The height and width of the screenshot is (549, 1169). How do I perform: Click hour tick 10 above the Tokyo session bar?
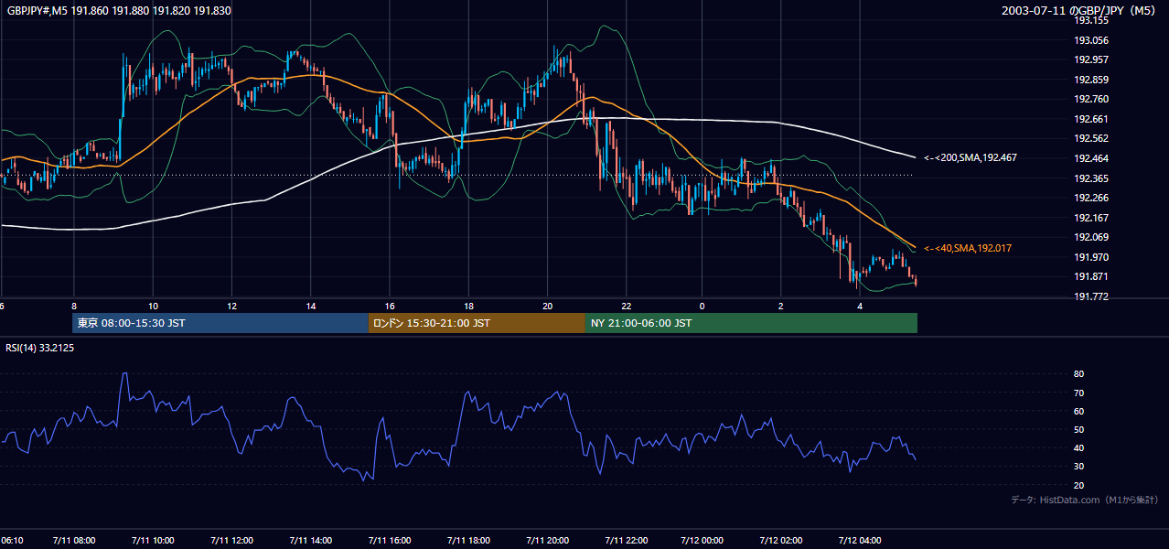153,307
